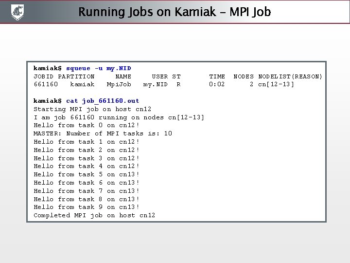Click the slide title 'Running Jobs on Kamiak – MPI Job'
Image resolution: width=350 pixels, height=263 pixels.
click(x=175, y=12)
